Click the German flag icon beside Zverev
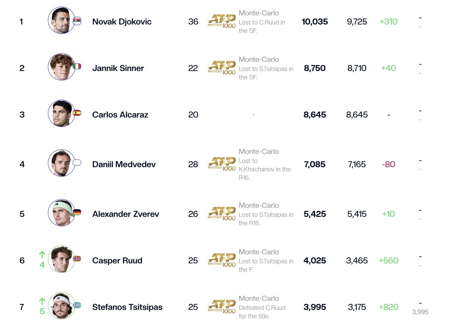 click(77, 212)
